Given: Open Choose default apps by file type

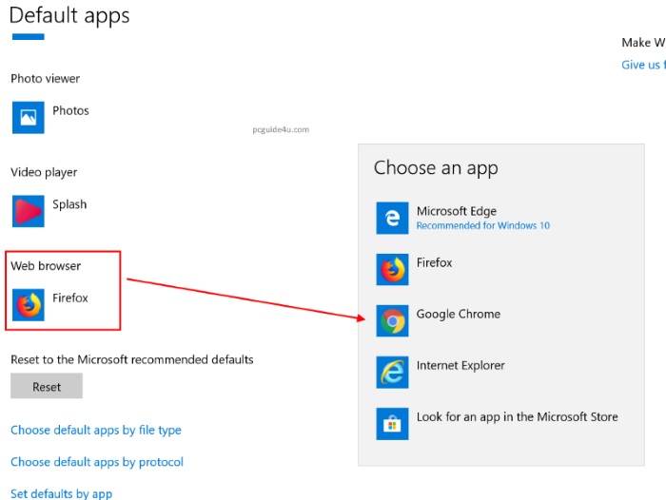Looking at the screenshot, I should coord(95,431).
